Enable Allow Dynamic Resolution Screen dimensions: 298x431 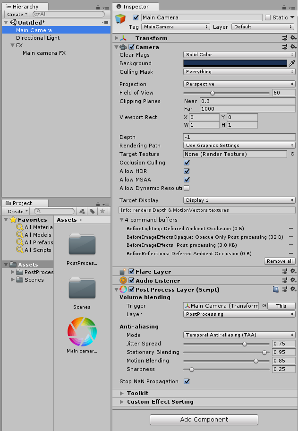pos(187,188)
